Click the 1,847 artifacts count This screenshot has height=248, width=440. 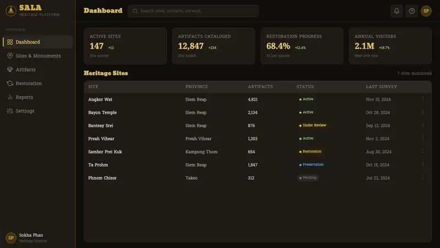252,165
